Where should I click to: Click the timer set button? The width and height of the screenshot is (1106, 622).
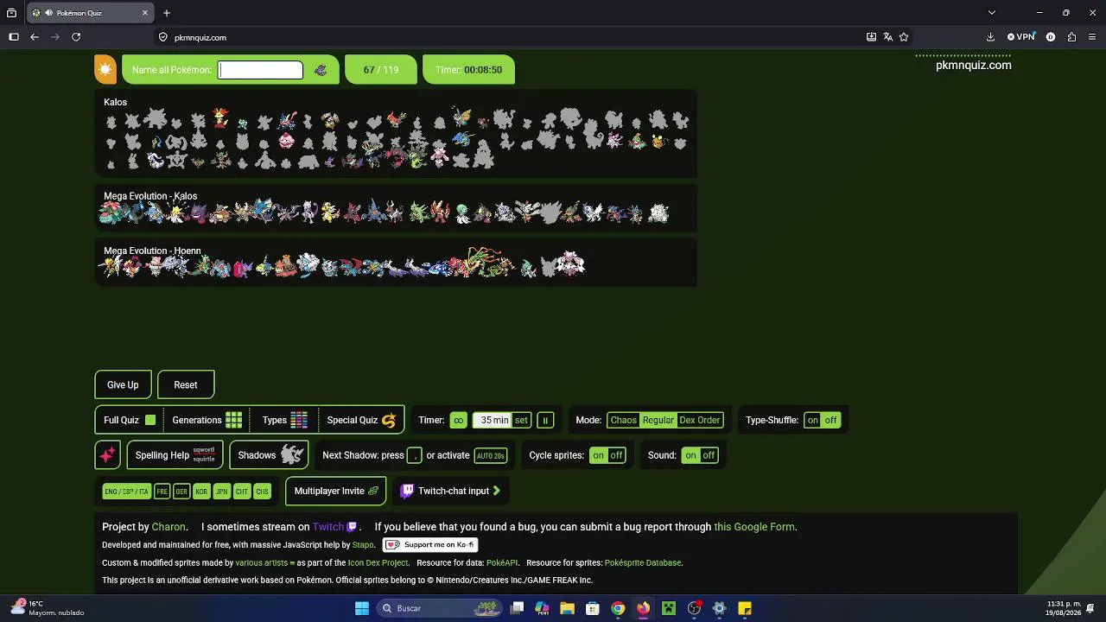coord(521,421)
